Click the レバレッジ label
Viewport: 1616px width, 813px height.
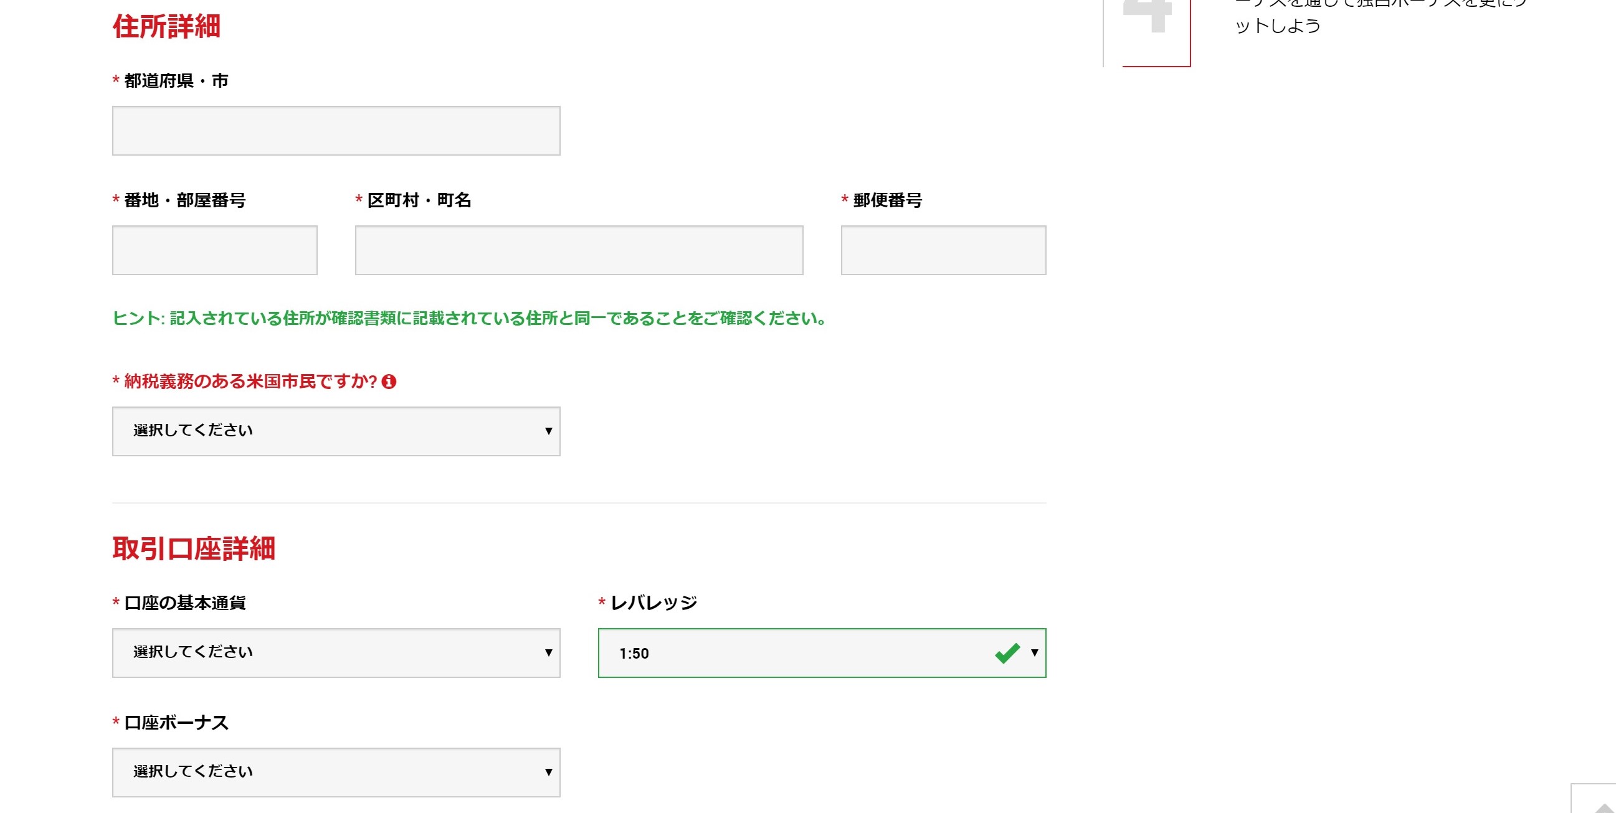(653, 603)
